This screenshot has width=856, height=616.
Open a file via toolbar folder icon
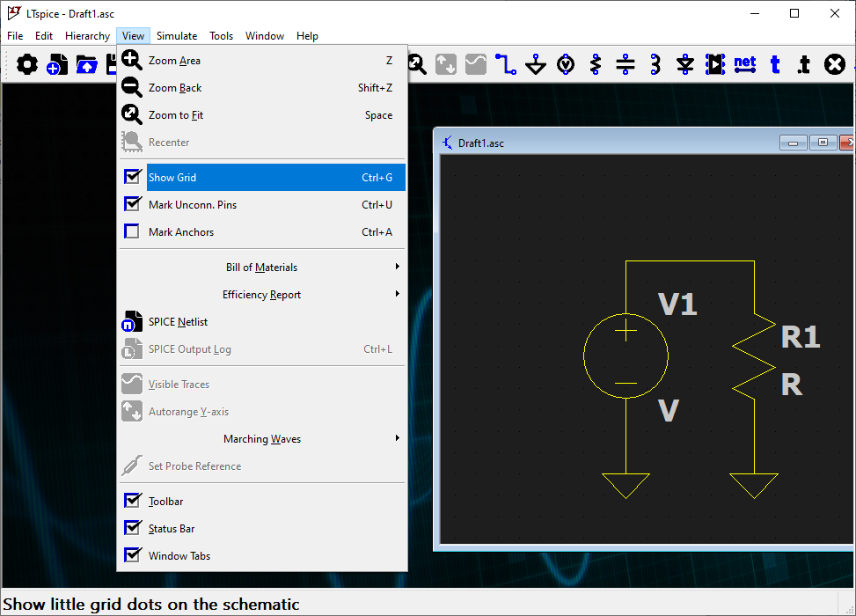click(x=86, y=65)
